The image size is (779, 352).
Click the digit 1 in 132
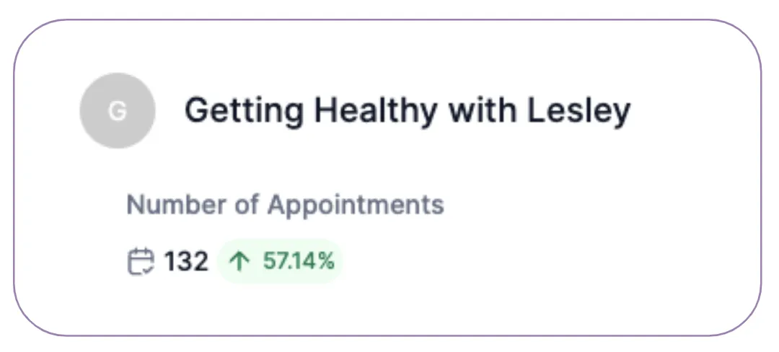click(x=170, y=261)
